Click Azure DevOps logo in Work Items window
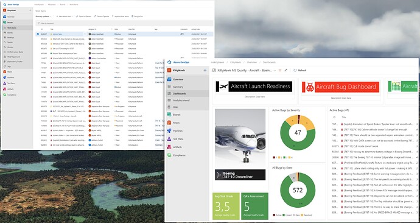420x223 pixels. coord(4,5)
